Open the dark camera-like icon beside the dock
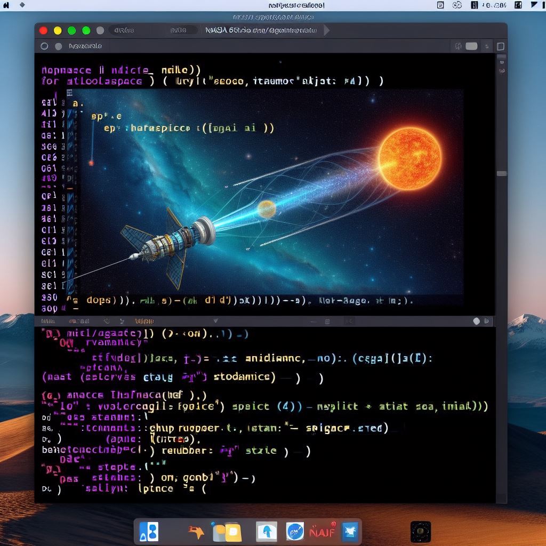This screenshot has width=546, height=546. coord(420,532)
